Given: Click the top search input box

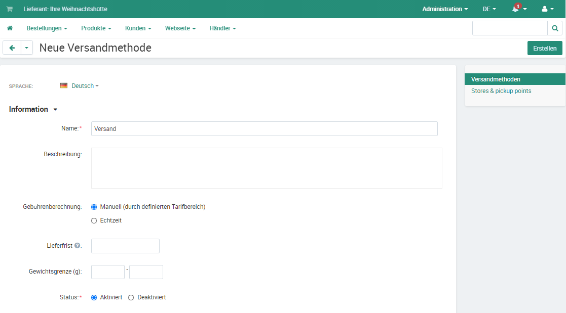Looking at the screenshot, I should (x=510, y=28).
